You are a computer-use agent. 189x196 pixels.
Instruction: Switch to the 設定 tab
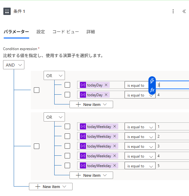[41, 32]
